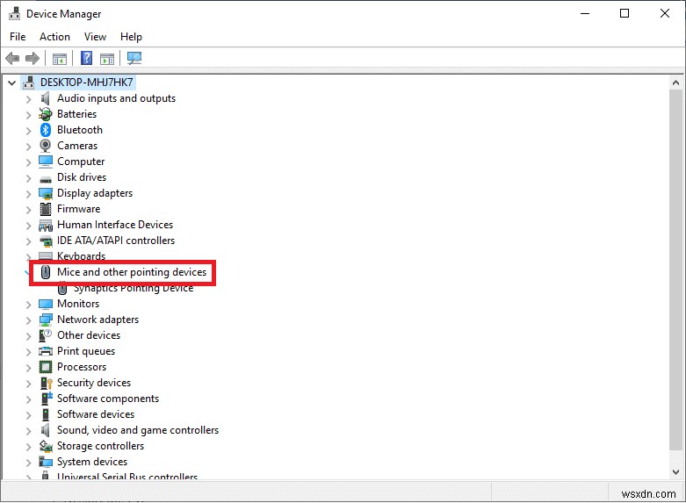The image size is (686, 503).
Task: Click the scrollbar up arrow
Action: point(675,83)
